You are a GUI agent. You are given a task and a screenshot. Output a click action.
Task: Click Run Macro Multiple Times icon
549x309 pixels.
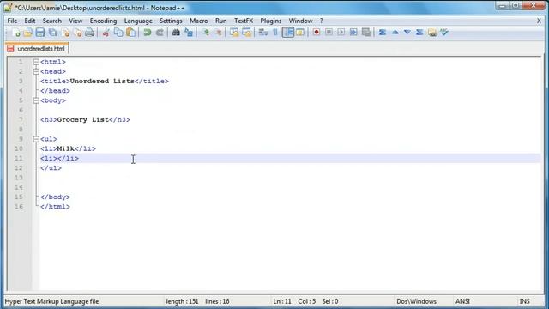tap(353, 33)
